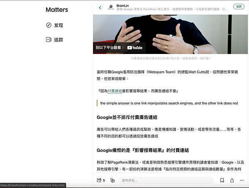Click the video caption text 付費連結和廣告連結差別
Screen dimensions: 249x188
point(171,59)
